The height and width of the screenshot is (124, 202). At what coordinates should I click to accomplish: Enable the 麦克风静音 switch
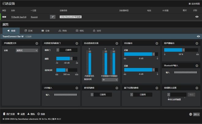(x=101, y=95)
